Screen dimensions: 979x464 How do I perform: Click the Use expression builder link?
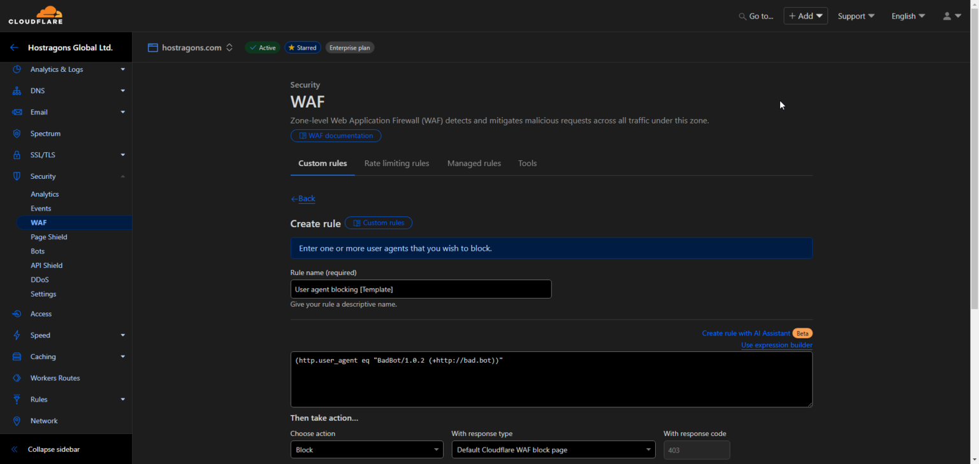[x=776, y=345]
